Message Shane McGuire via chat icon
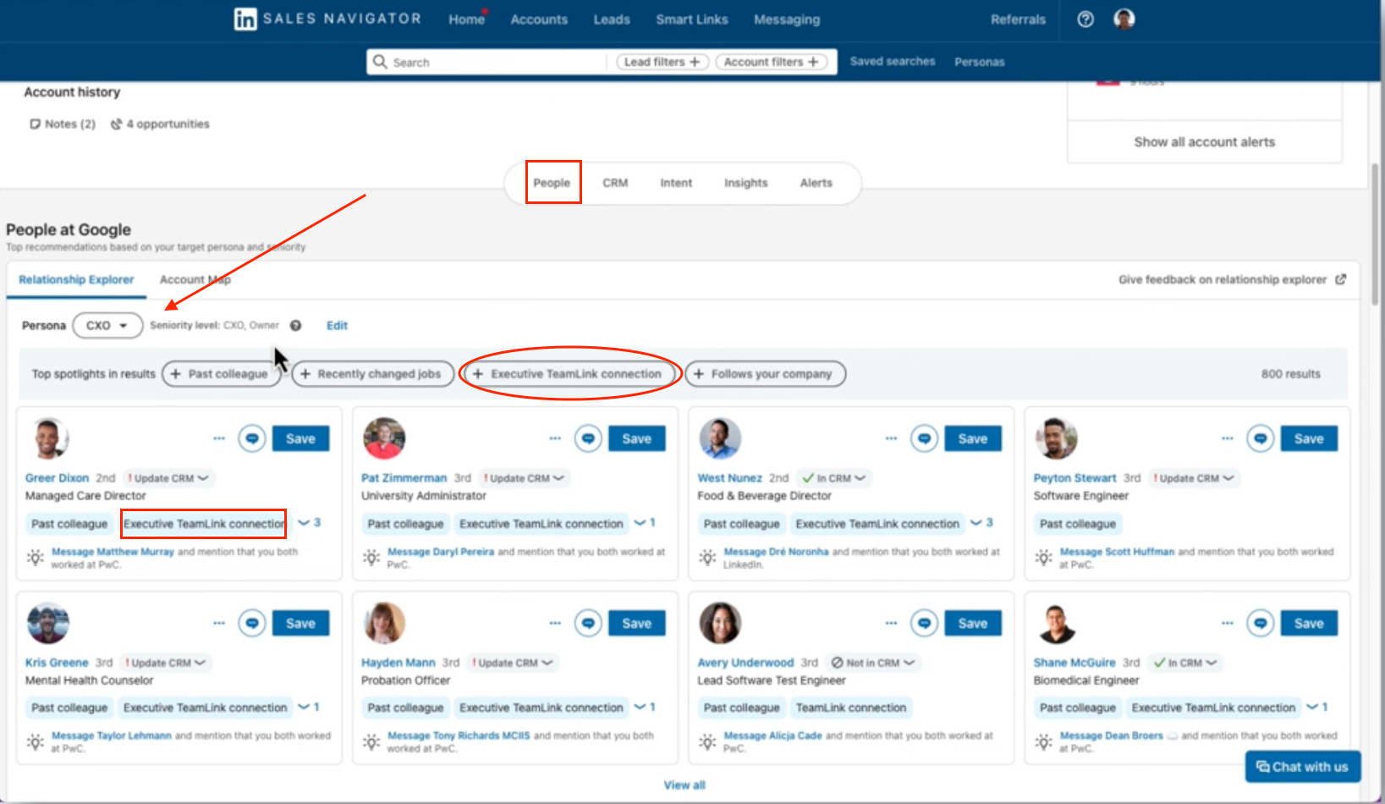This screenshot has width=1385, height=804. coord(1260,623)
